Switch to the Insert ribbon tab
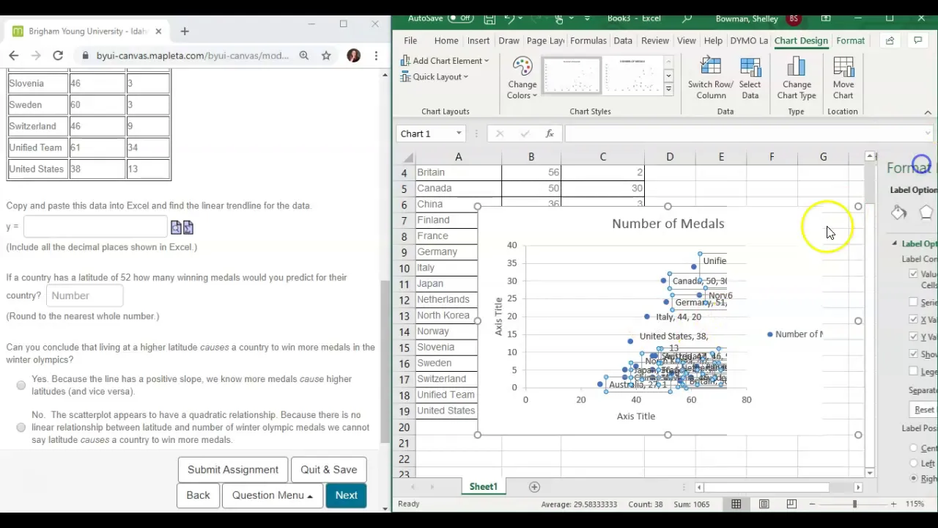 pos(479,40)
